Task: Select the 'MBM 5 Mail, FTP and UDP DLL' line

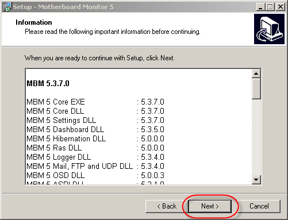Action: (x=95, y=166)
